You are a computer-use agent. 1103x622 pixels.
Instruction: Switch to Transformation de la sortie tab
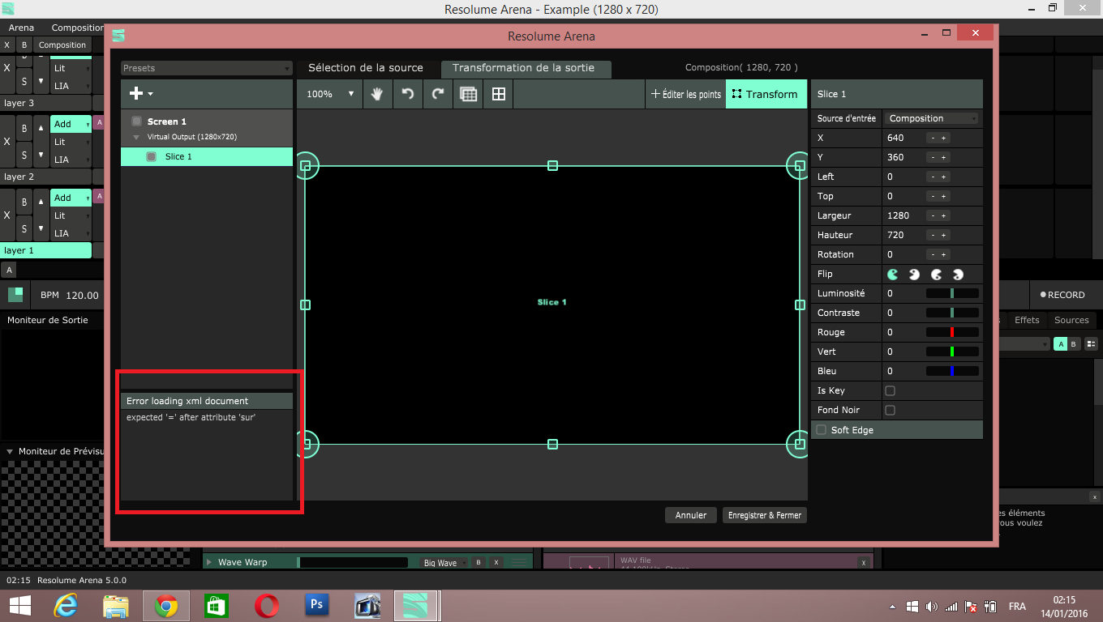(524, 68)
